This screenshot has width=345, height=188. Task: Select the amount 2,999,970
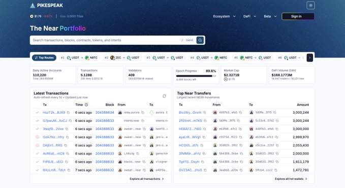coord(301,137)
